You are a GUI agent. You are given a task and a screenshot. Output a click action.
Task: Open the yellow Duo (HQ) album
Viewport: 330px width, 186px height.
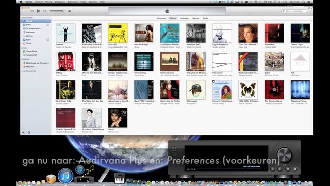[118, 33]
